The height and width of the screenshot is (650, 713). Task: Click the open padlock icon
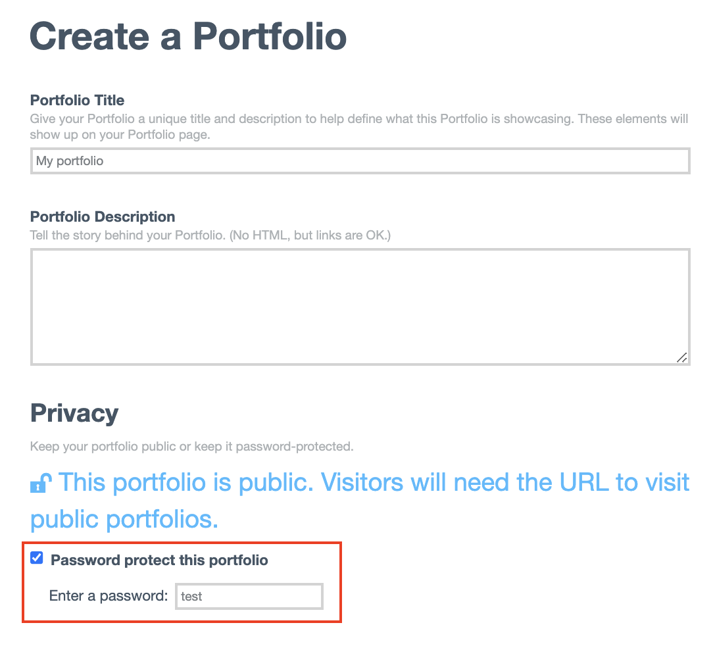[x=39, y=484]
